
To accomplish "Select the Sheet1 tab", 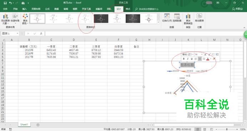I will click(x=24, y=125).
